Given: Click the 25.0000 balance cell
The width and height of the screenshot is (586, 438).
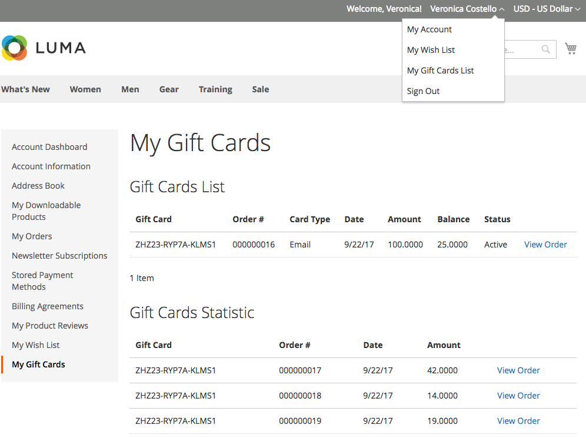Looking at the screenshot, I should [x=452, y=245].
